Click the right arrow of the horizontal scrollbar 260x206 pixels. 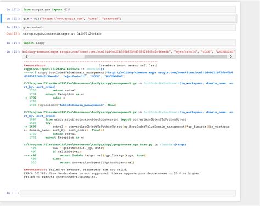tap(231, 56)
